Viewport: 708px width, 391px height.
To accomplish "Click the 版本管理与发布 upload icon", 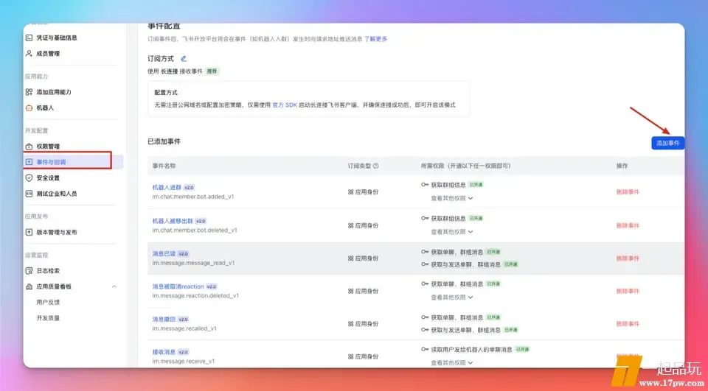I will [x=29, y=232].
